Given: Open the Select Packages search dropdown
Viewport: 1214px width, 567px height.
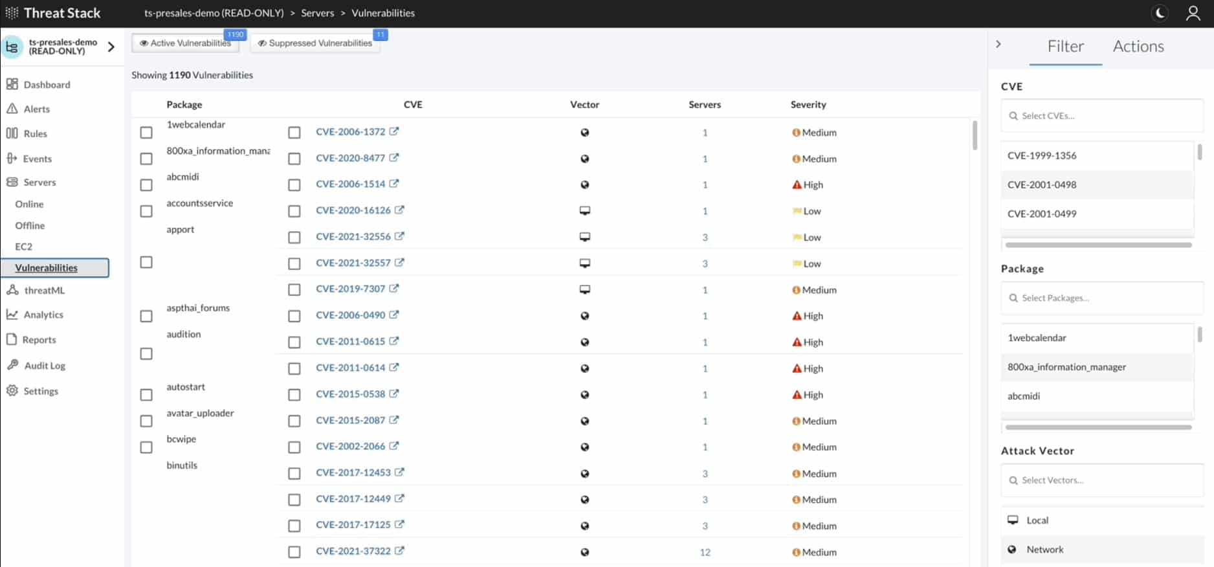Looking at the screenshot, I should tap(1102, 298).
